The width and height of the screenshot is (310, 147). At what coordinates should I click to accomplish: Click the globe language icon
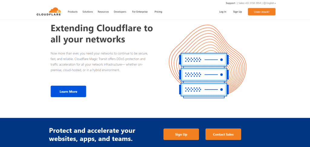point(265,3)
